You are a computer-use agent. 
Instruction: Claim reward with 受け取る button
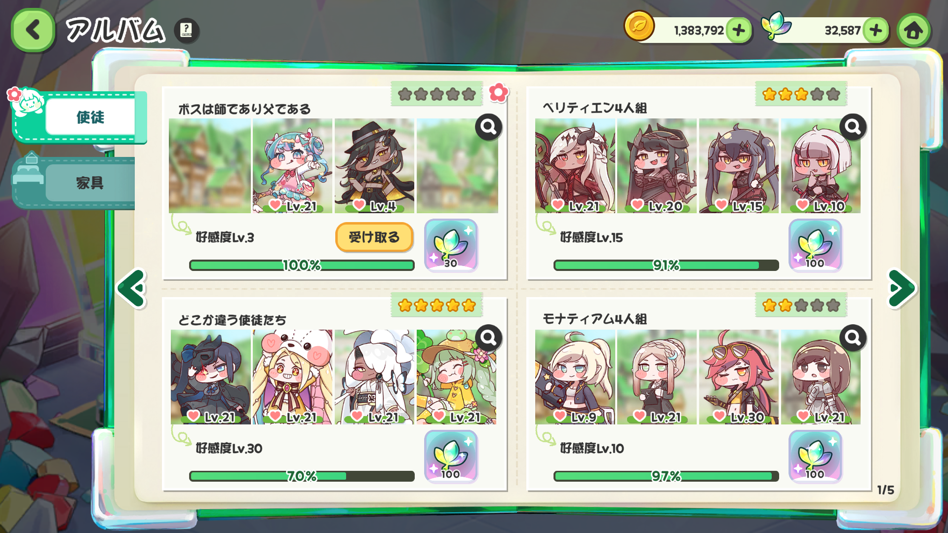(x=374, y=237)
